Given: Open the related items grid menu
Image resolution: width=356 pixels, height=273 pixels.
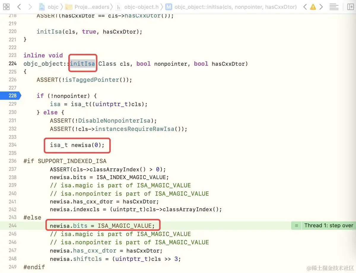Looking at the screenshot, I should click(6, 7).
